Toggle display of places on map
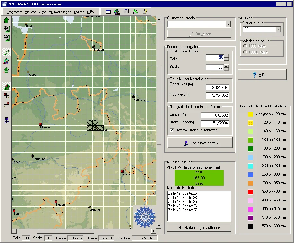 click(6, 87)
